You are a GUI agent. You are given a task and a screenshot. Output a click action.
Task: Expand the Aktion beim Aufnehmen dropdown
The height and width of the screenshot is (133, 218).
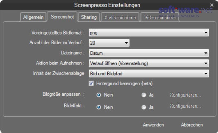tap(149, 63)
